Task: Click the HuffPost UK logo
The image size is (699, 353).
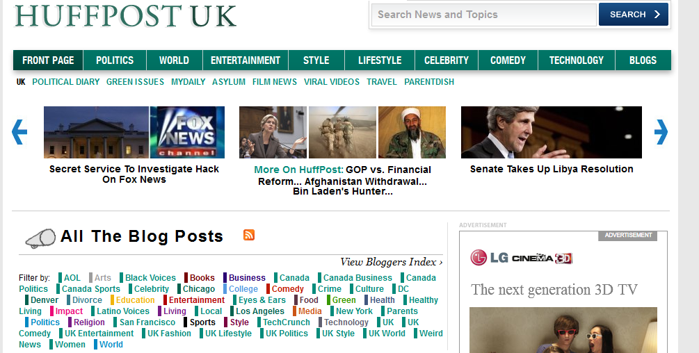Action: tap(125, 16)
